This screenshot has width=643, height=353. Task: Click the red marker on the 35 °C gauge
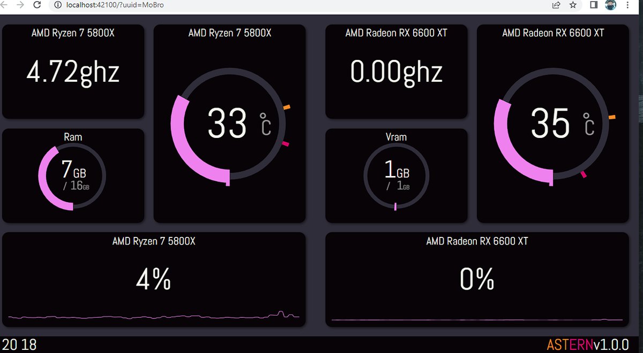click(x=584, y=174)
